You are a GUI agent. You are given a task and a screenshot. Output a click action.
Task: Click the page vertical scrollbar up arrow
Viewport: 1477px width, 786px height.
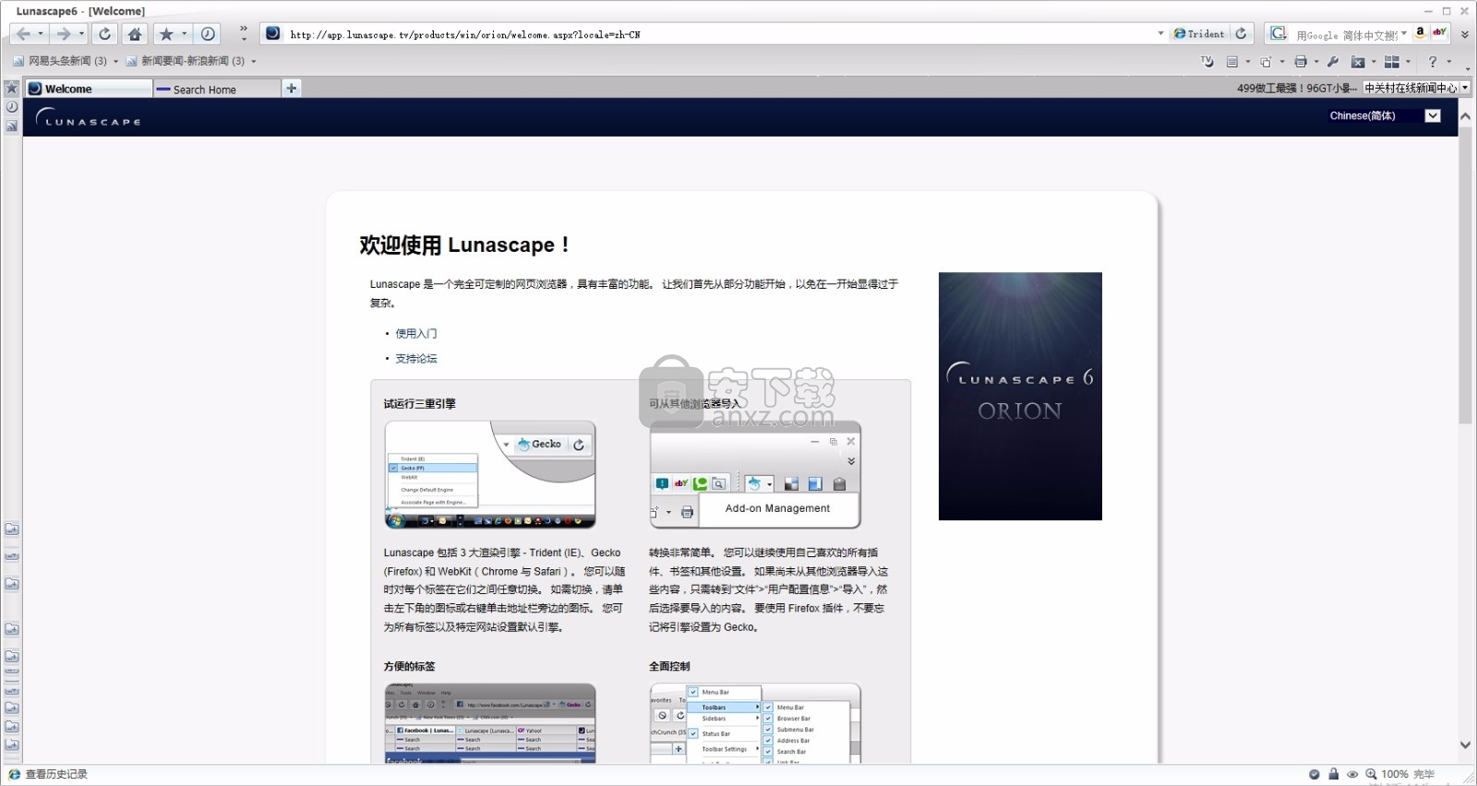point(1465,116)
